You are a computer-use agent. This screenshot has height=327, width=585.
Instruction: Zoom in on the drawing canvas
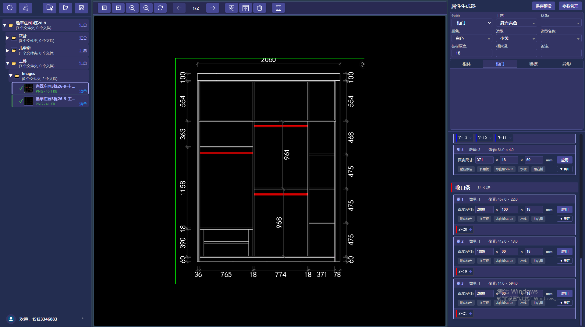coord(132,8)
